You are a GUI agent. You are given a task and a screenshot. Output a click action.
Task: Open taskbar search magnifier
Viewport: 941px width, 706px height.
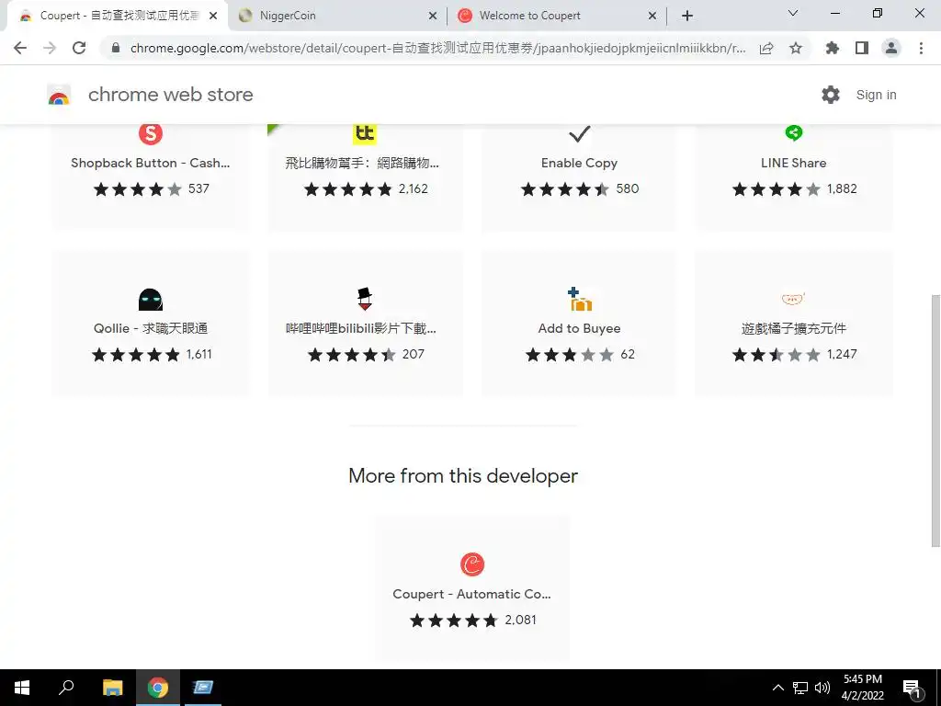point(66,687)
